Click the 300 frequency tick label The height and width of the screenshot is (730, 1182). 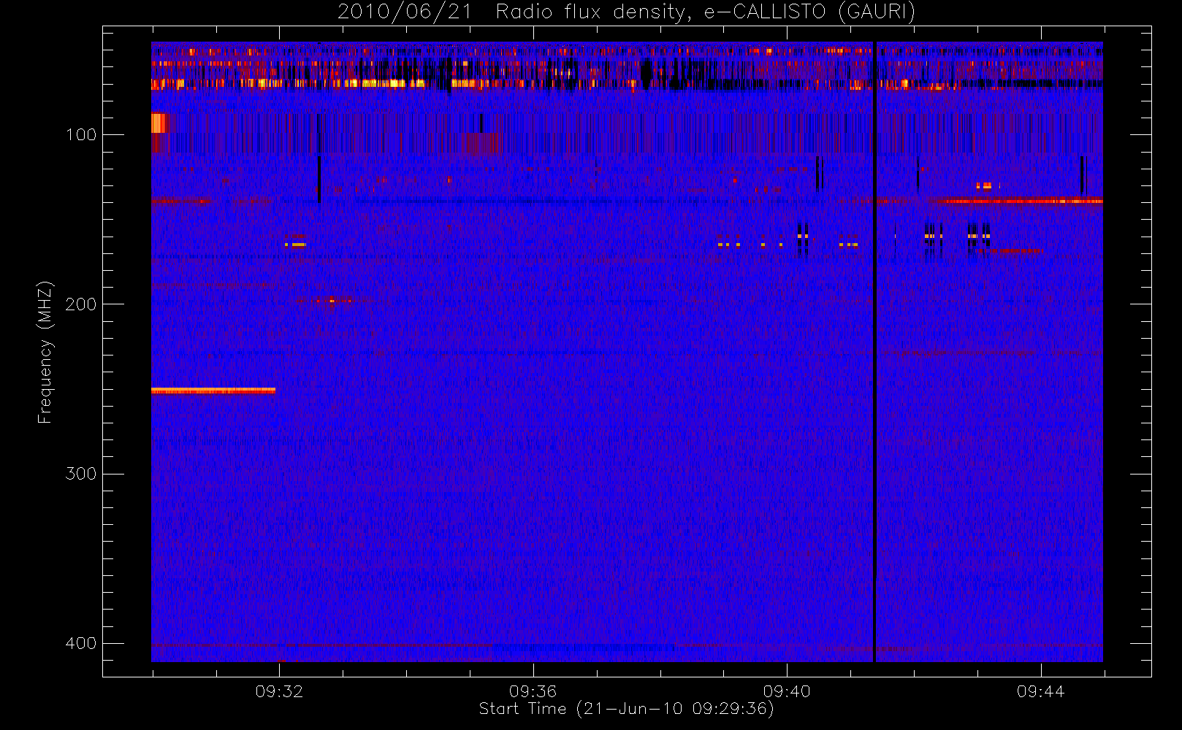(x=80, y=474)
